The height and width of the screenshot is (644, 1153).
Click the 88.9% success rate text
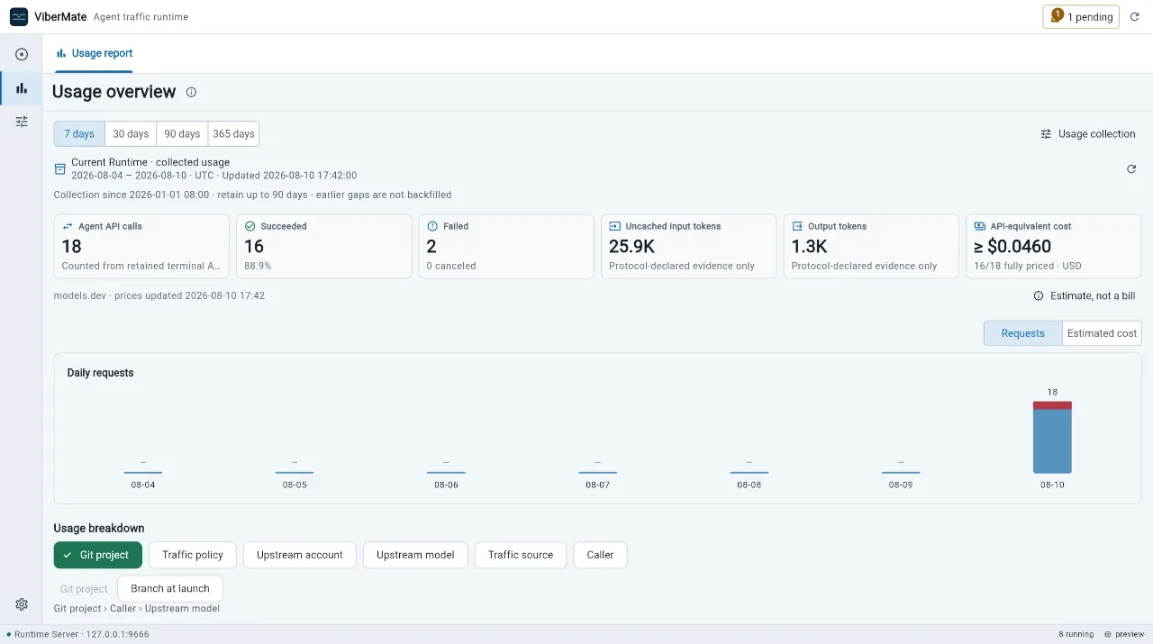point(258,266)
